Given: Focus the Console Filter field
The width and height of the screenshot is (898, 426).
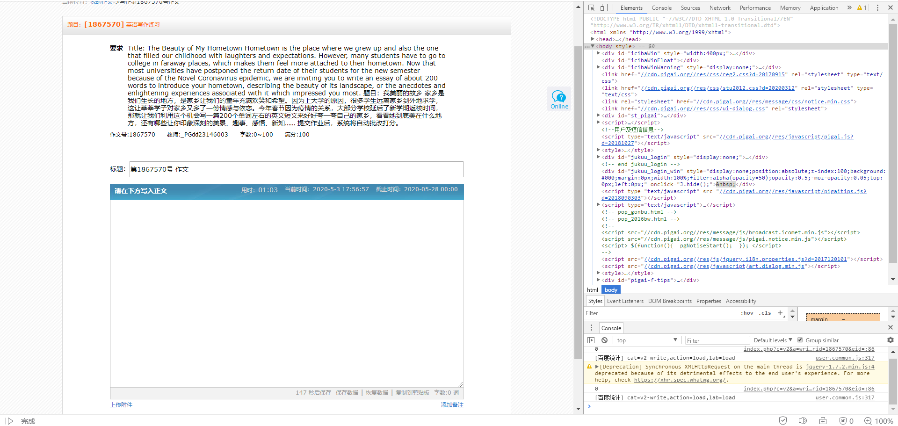Looking at the screenshot, I should (717, 340).
